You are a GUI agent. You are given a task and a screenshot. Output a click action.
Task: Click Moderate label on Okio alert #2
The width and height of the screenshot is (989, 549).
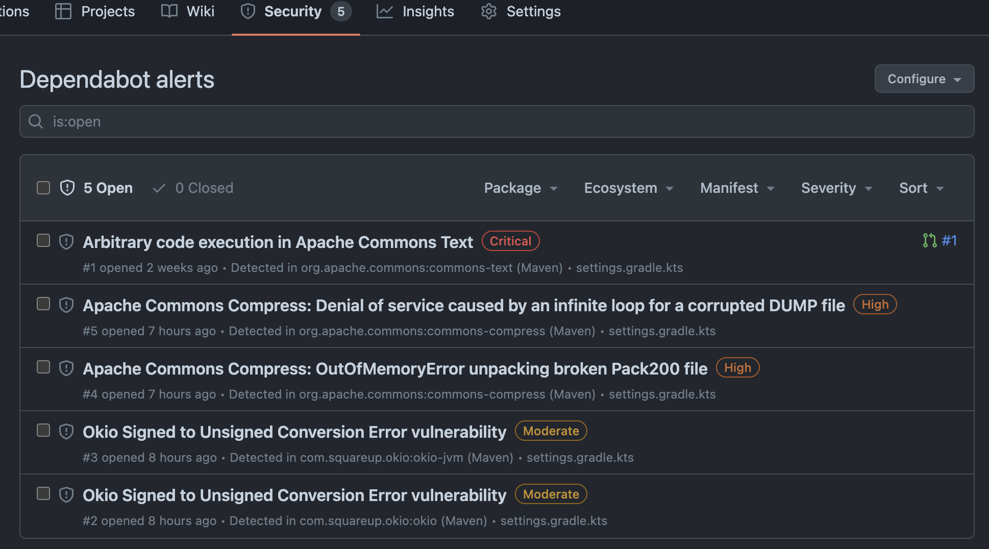coord(551,494)
